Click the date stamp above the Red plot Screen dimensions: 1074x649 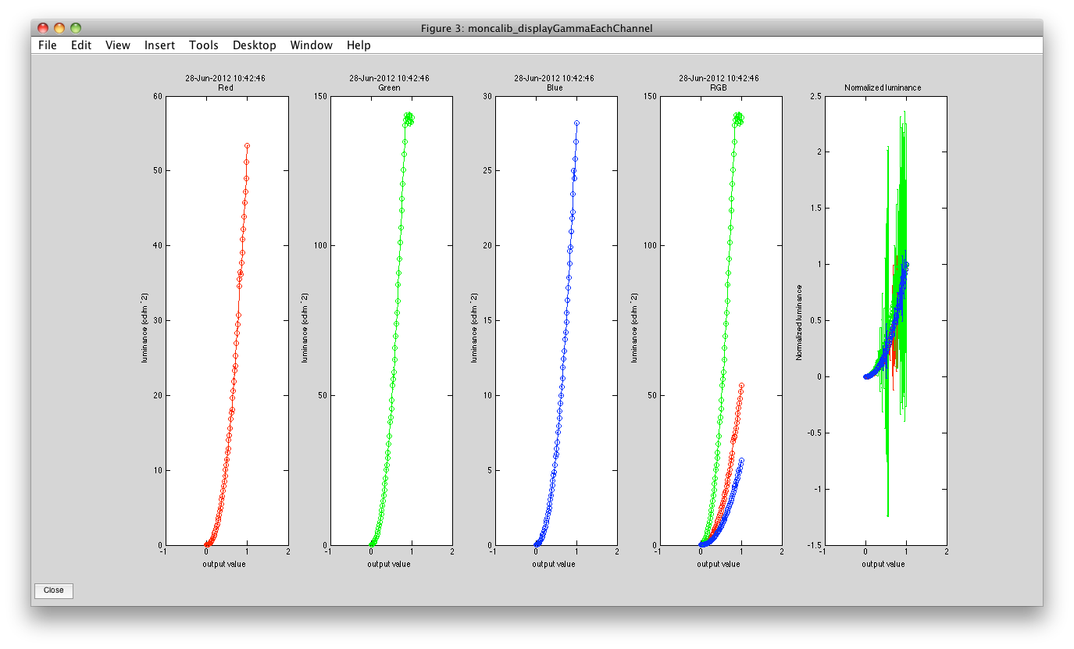[225, 78]
